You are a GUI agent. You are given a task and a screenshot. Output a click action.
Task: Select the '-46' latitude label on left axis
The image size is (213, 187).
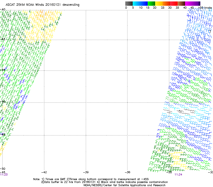[3, 102]
